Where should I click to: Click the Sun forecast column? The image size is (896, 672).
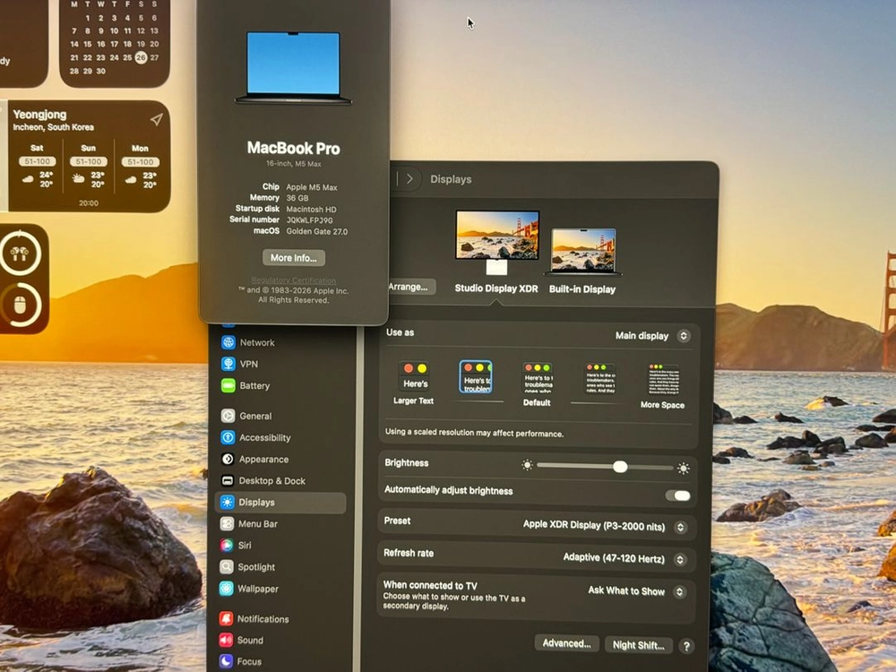click(89, 168)
